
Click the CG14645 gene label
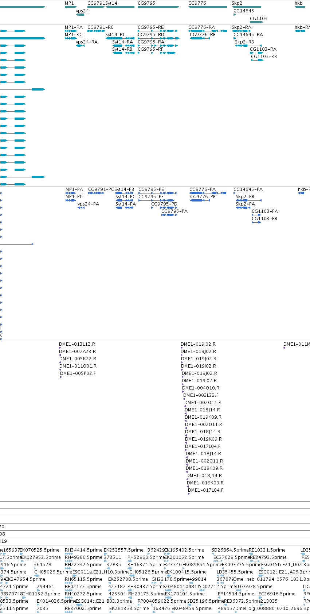(x=244, y=11)
